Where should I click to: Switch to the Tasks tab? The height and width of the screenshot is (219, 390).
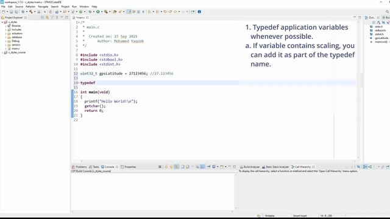click(x=94, y=167)
